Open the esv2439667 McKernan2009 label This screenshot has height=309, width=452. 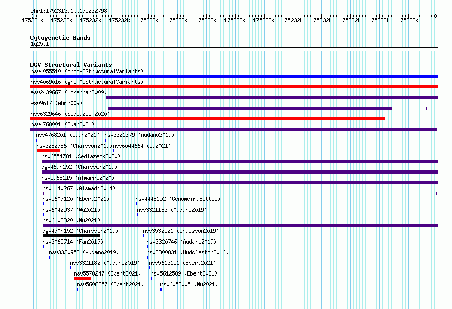point(69,92)
